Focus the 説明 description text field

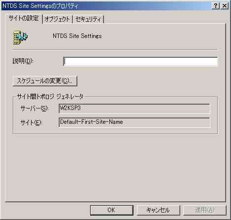coord(140,62)
